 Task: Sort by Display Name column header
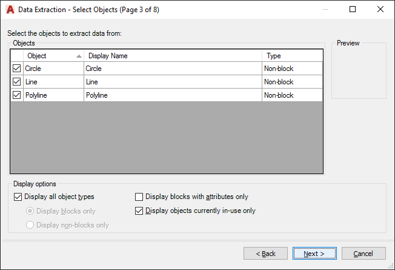pos(173,56)
